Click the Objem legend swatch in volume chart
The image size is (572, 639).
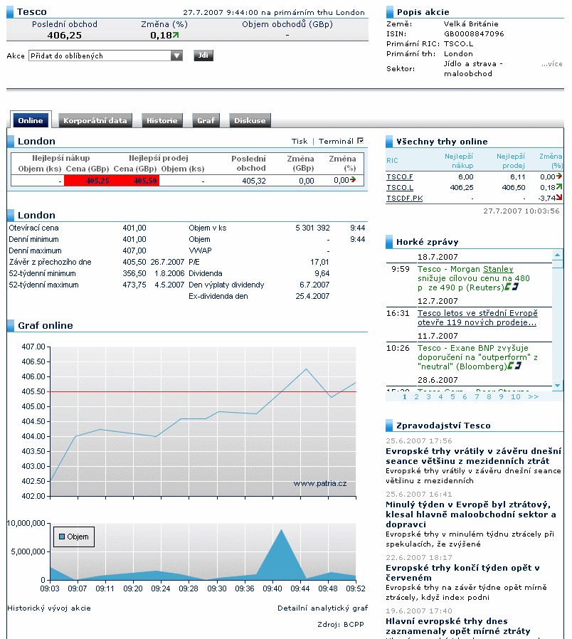pyautogui.click(x=62, y=537)
